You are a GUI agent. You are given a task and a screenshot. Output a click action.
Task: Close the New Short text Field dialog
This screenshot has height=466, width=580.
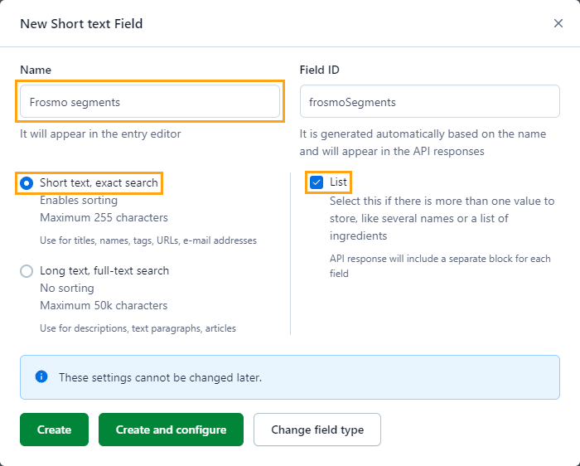(558, 23)
